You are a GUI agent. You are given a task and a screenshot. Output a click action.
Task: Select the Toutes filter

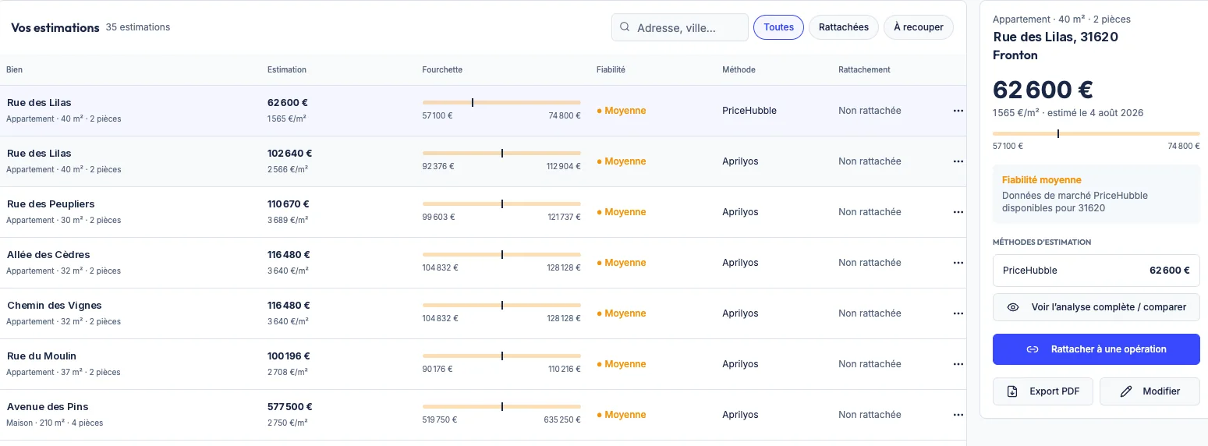pyautogui.click(x=778, y=27)
